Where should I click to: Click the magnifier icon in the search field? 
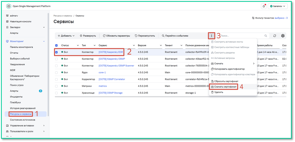pos(266,36)
